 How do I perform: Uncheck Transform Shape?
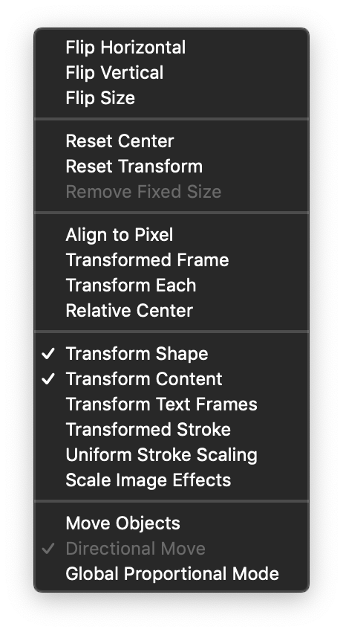coord(171,354)
